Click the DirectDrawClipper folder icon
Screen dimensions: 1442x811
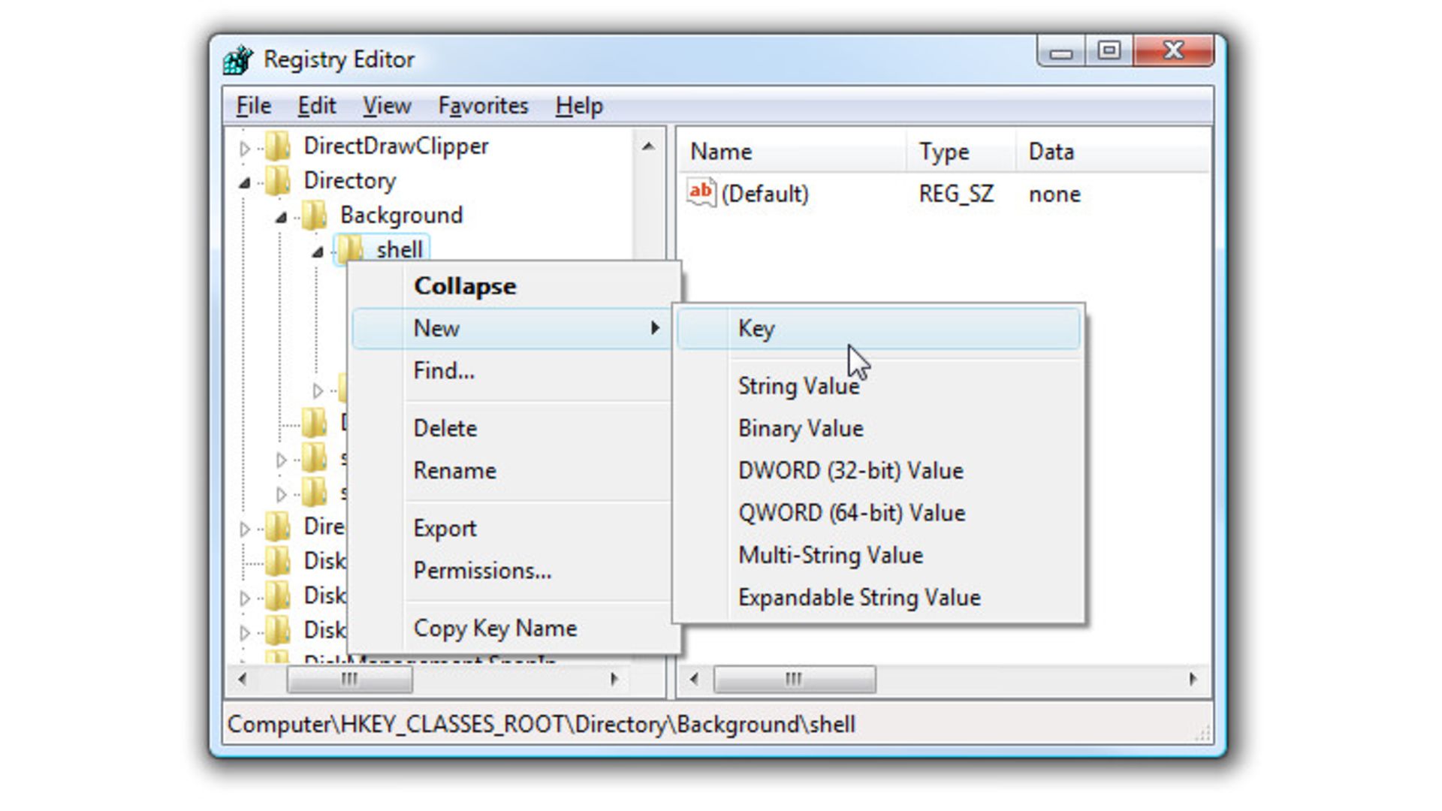tap(278, 146)
